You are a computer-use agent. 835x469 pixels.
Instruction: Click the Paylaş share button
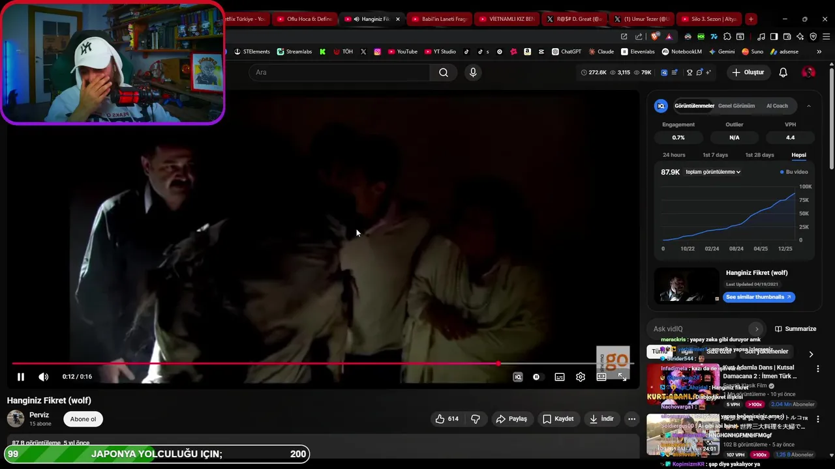click(x=511, y=419)
